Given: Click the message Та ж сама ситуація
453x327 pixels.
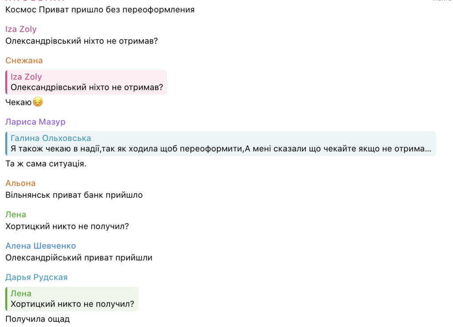Looking at the screenshot, I should pos(46,164).
